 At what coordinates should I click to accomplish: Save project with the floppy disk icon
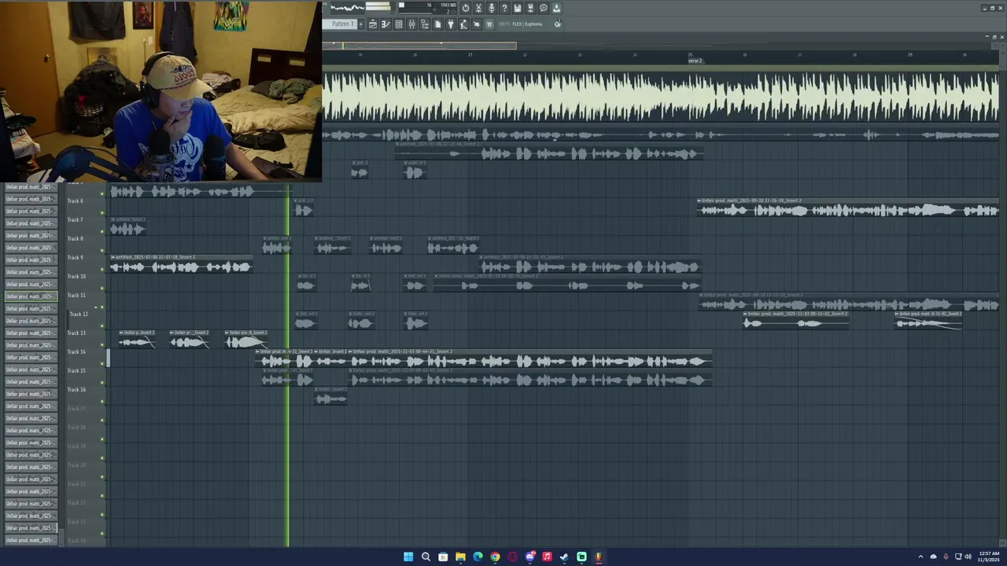coord(518,8)
